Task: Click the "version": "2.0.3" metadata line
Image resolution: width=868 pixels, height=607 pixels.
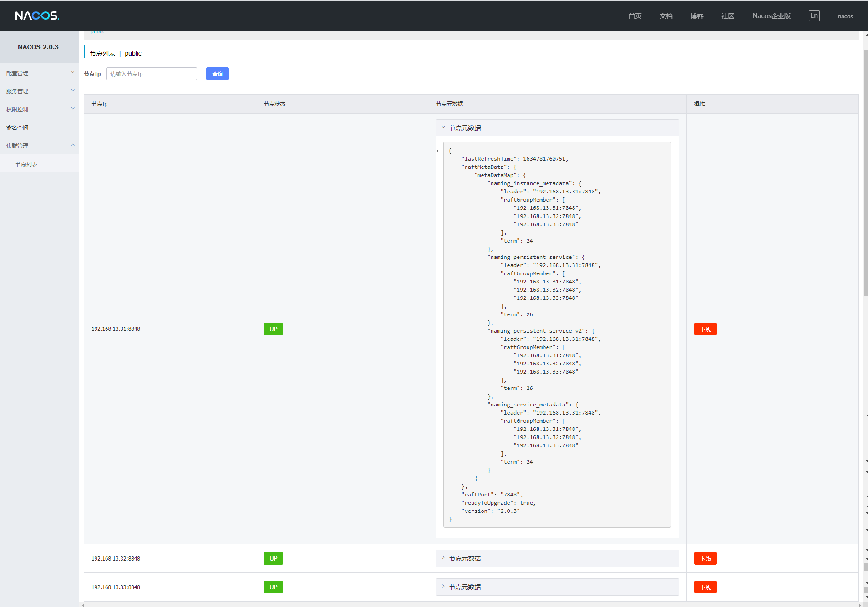Action: point(491,511)
